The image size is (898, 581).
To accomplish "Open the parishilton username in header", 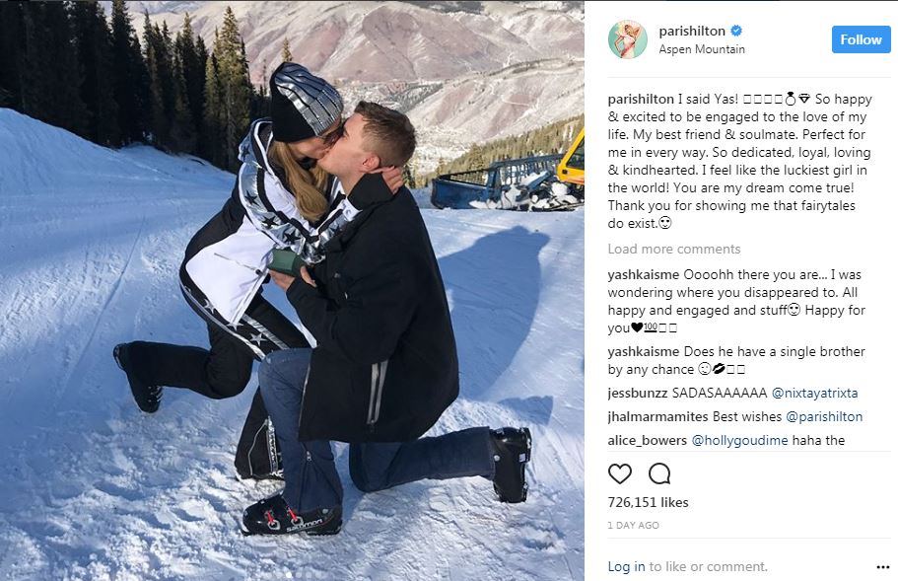I will (x=692, y=31).
